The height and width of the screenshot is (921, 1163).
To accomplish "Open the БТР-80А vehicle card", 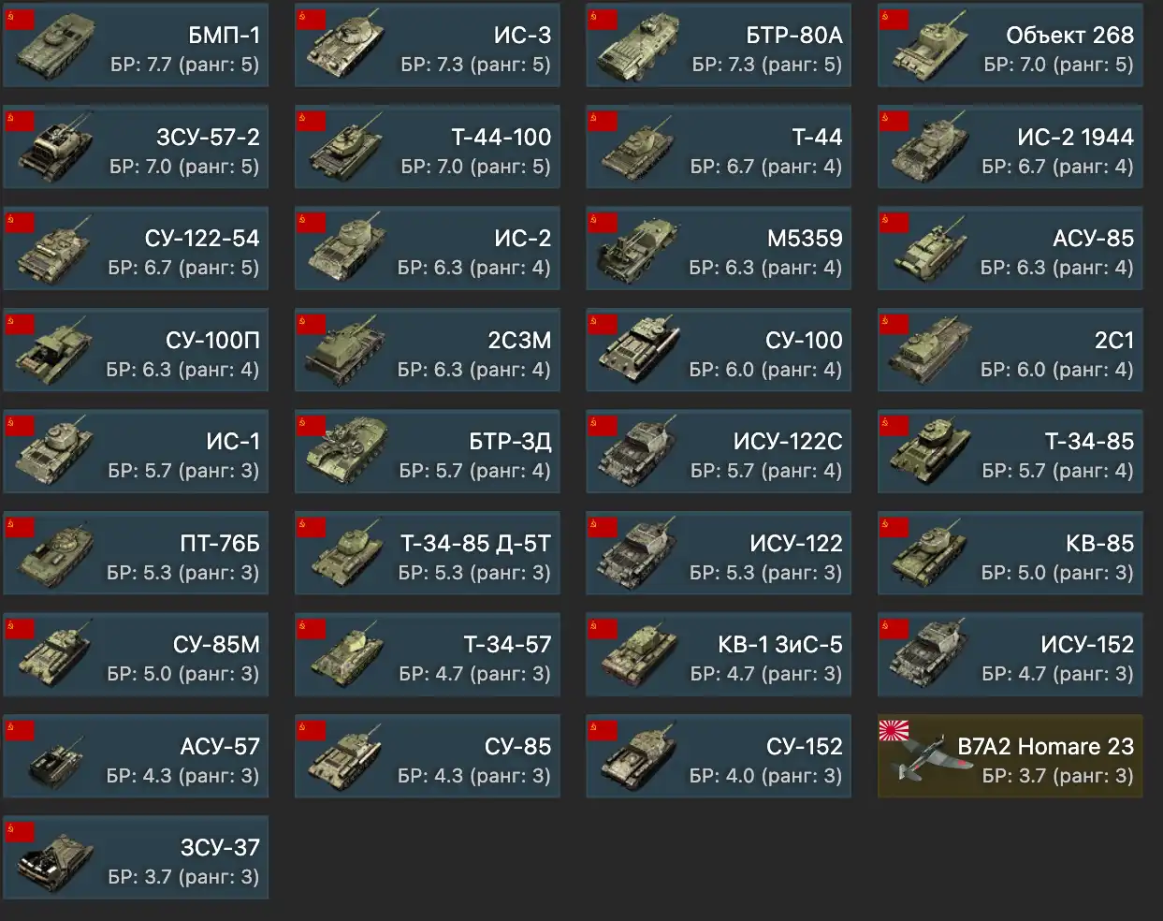I will [x=719, y=46].
